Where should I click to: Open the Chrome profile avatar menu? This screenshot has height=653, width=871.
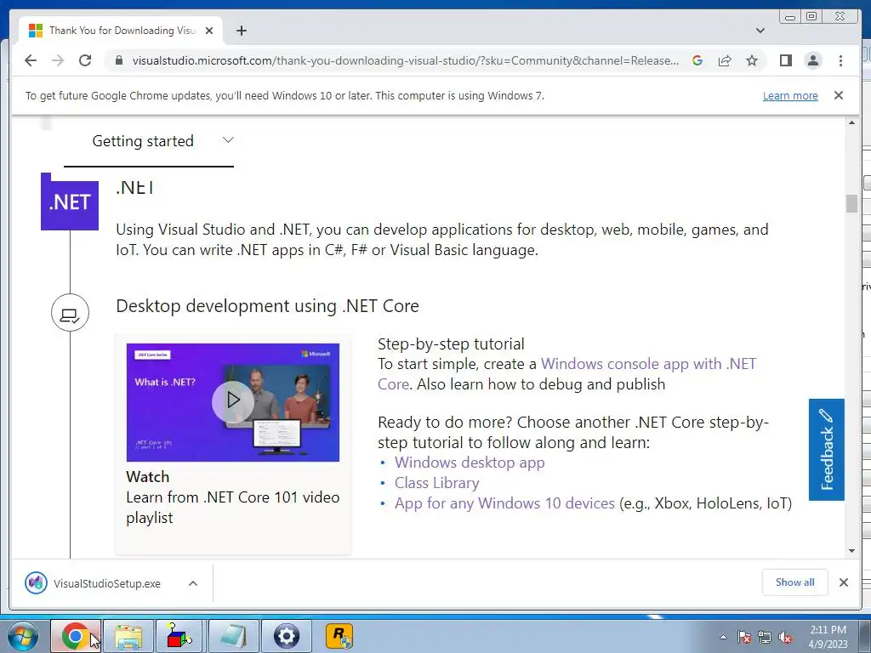click(813, 60)
